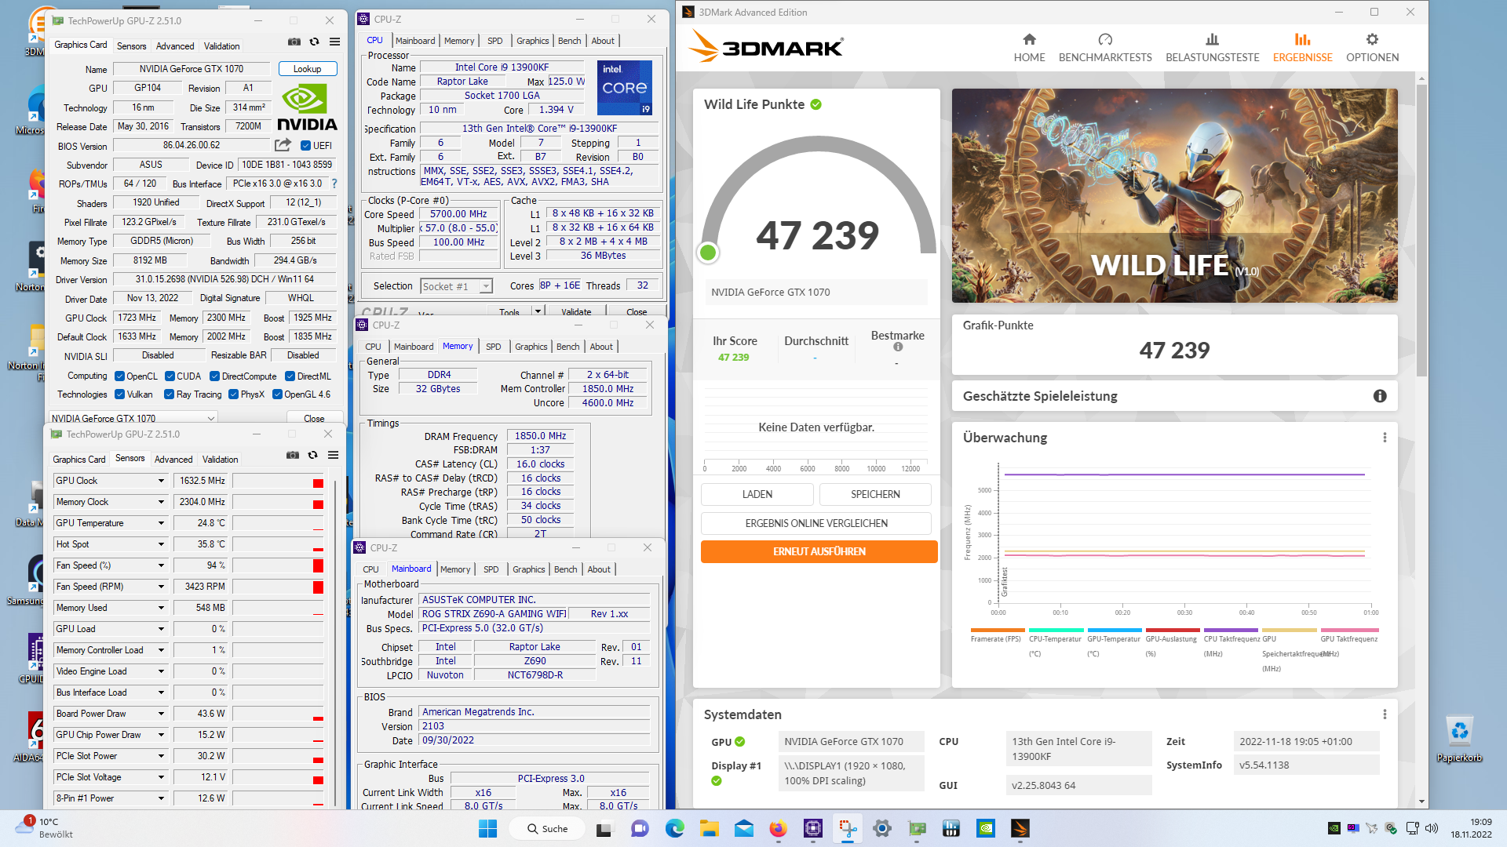The height and width of the screenshot is (847, 1507).
Task: Click the Mail icon on the taskbar
Action: [x=743, y=828]
